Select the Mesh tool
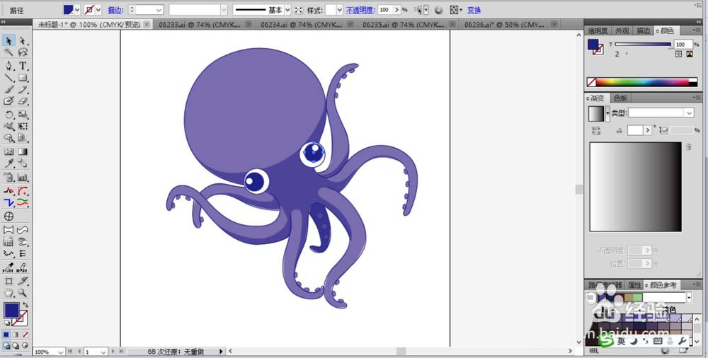Screen dimensions: 708x358 click(8, 151)
